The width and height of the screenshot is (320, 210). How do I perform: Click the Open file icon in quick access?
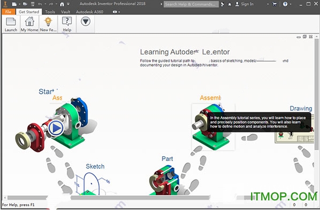(25, 4)
